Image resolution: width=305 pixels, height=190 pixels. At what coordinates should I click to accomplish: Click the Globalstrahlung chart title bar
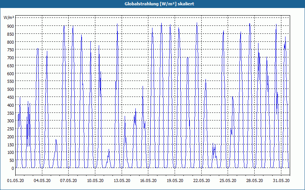coord(152,4)
